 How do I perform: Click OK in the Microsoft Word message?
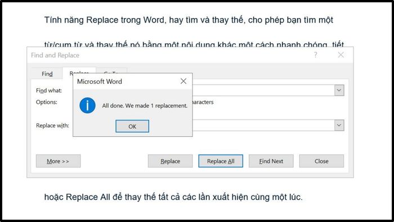point(132,126)
